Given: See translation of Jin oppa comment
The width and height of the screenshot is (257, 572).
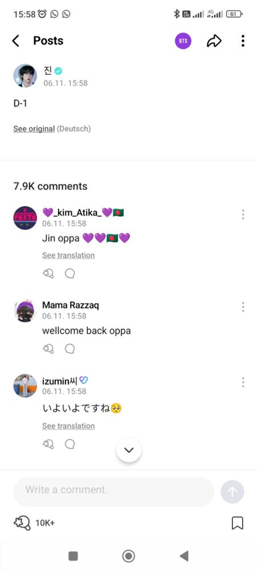Looking at the screenshot, I should coord(69,255).
